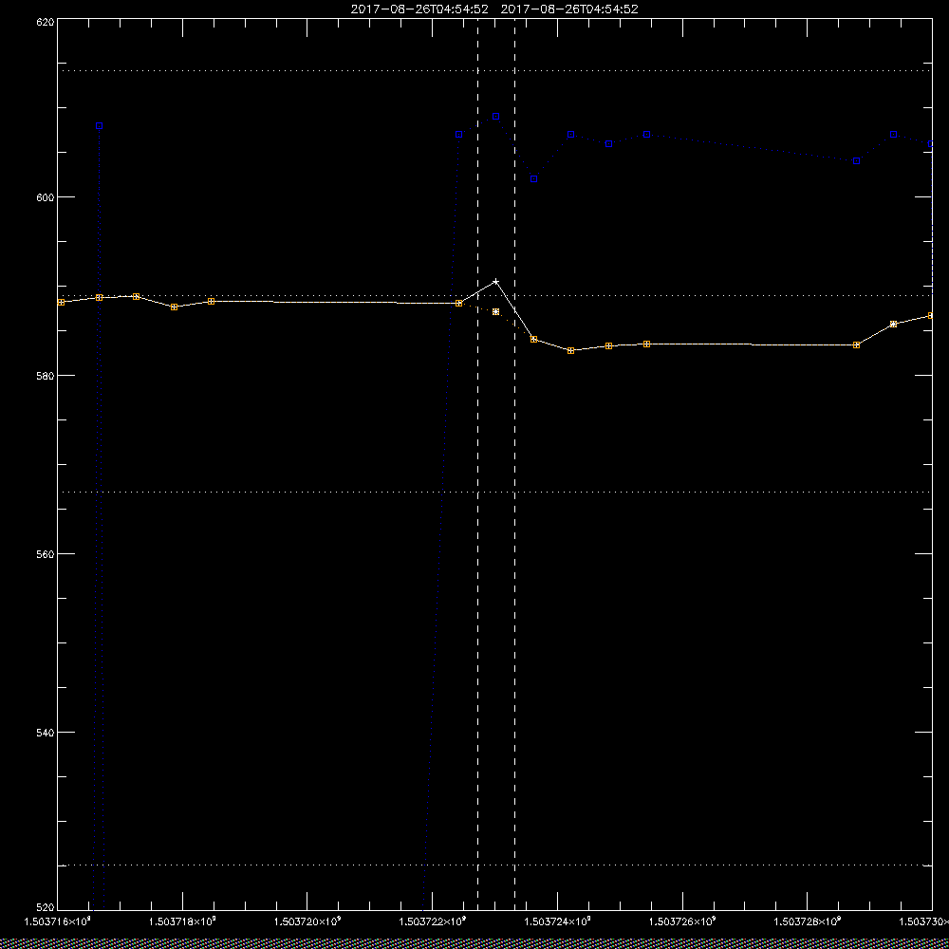The image size is (949, 949).
Task: Select the 580 y-axis label
Action: click(x=46, y=375)
